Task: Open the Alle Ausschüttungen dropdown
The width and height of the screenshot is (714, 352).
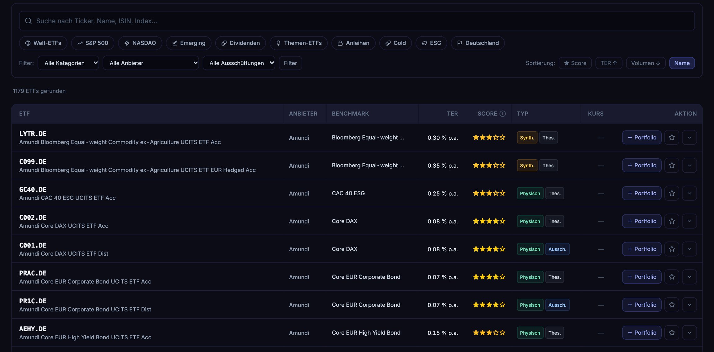Action: (x=239, y=63)
